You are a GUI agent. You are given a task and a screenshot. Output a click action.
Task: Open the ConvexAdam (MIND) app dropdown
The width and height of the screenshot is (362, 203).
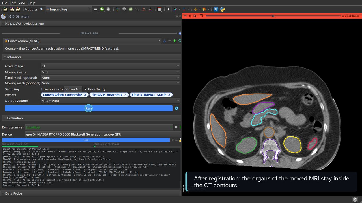(82, 41)
